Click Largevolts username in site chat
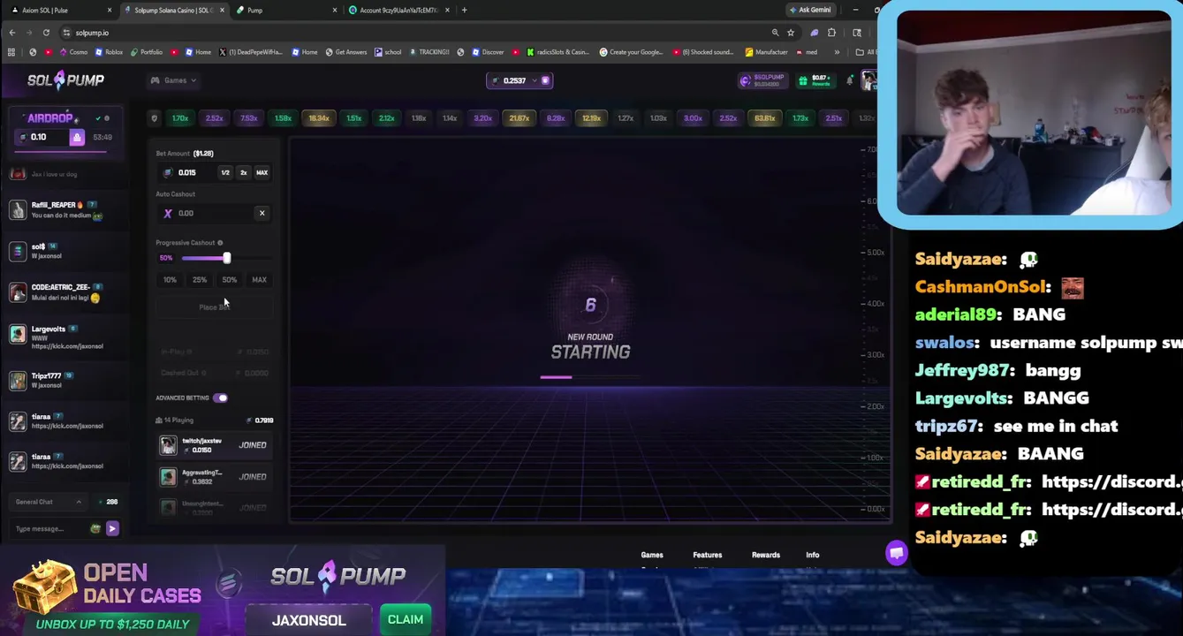Screen dimensions: 1183x636 tap(49, 329)
